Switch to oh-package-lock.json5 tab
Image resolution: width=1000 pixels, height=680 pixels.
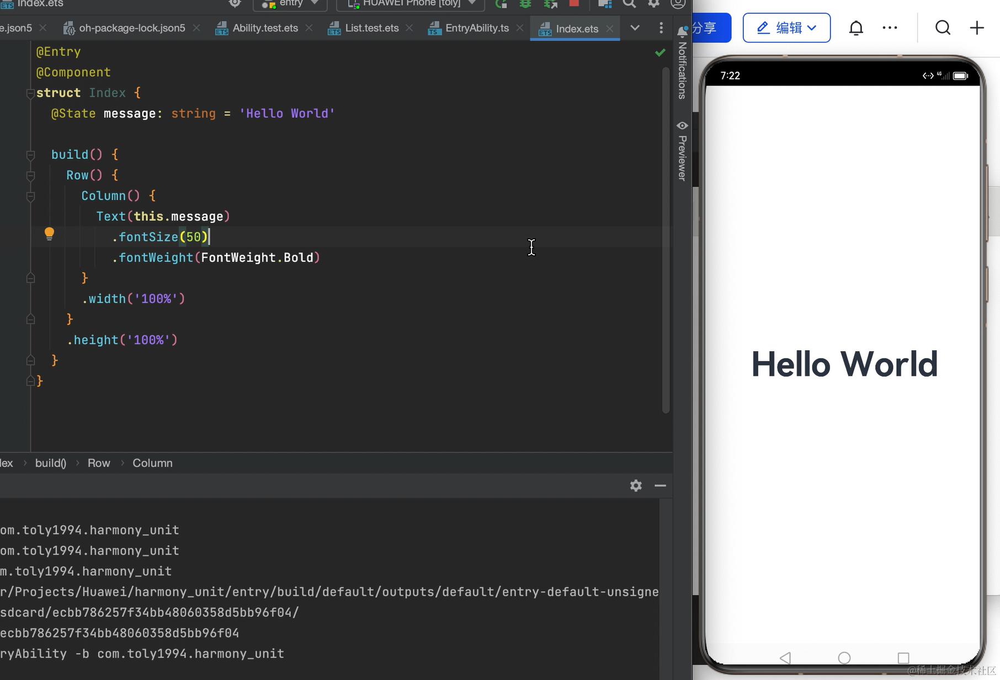click(132, 28)
